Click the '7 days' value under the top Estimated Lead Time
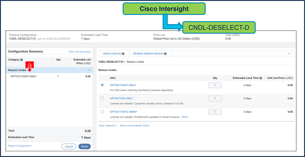The height and width of the screenshot is (157, 305). tap(85, 39)
